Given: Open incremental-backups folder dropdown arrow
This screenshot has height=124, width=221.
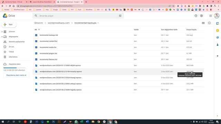Looking at the screenshot, I should (x=98, y=23).
